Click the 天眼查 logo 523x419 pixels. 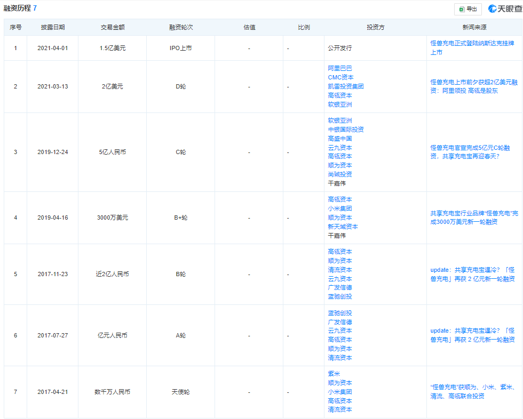505,9
